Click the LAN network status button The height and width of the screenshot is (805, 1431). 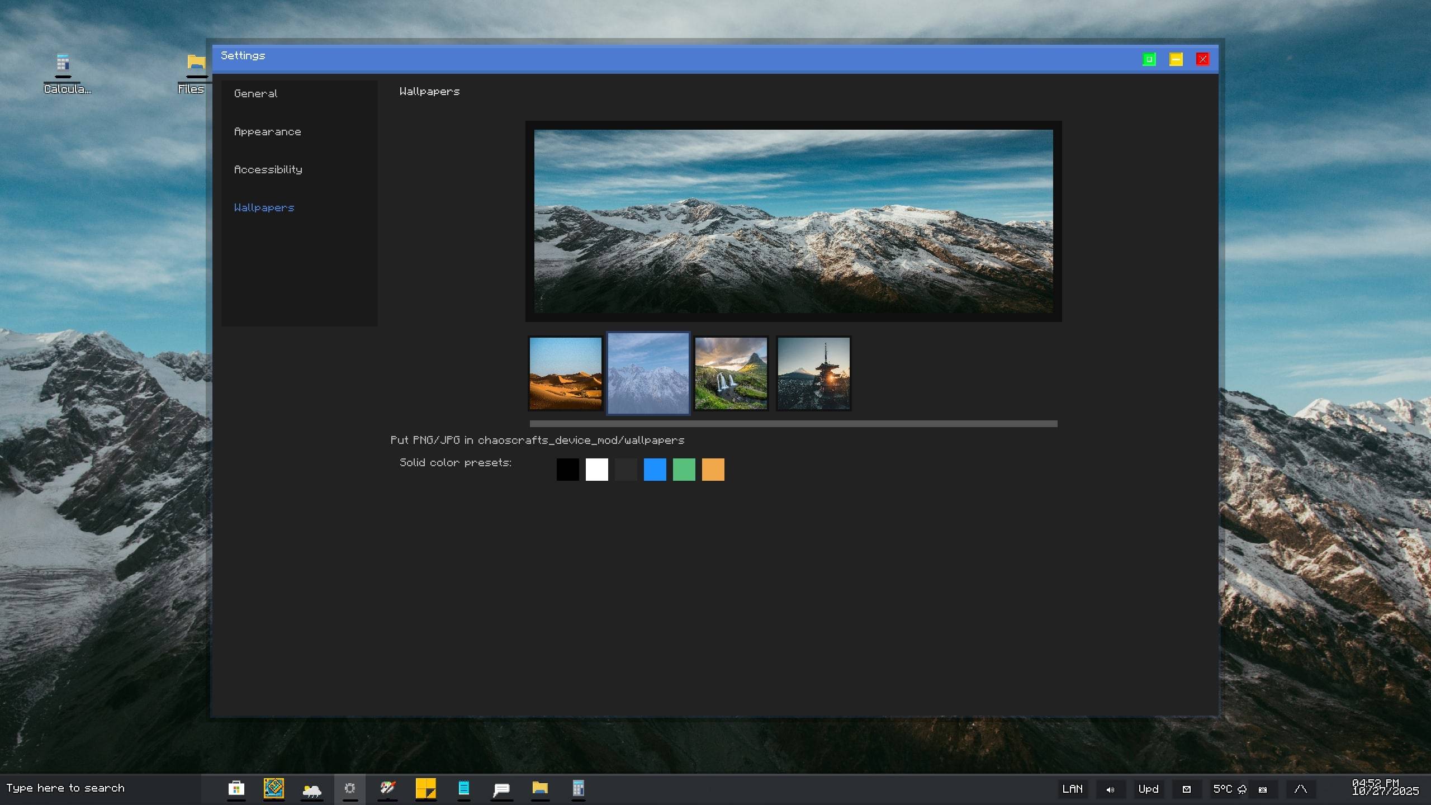click(x=1072, y=789)
